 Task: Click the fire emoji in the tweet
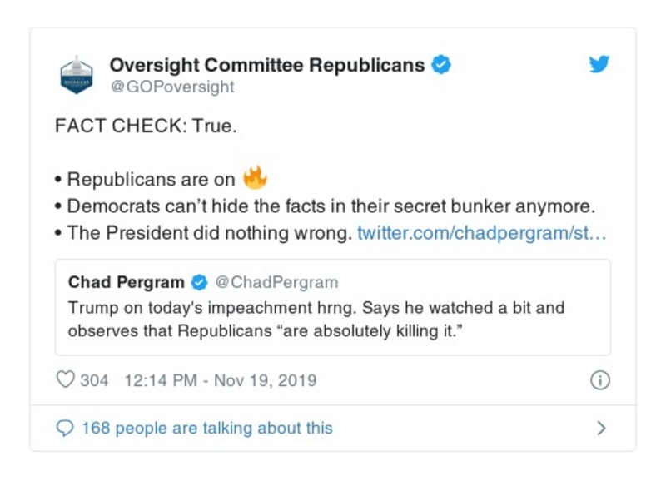[x=254, y=177]
